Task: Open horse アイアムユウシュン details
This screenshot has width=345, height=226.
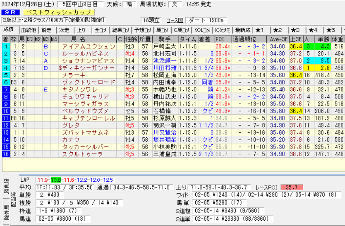Action: coord(88,46)
